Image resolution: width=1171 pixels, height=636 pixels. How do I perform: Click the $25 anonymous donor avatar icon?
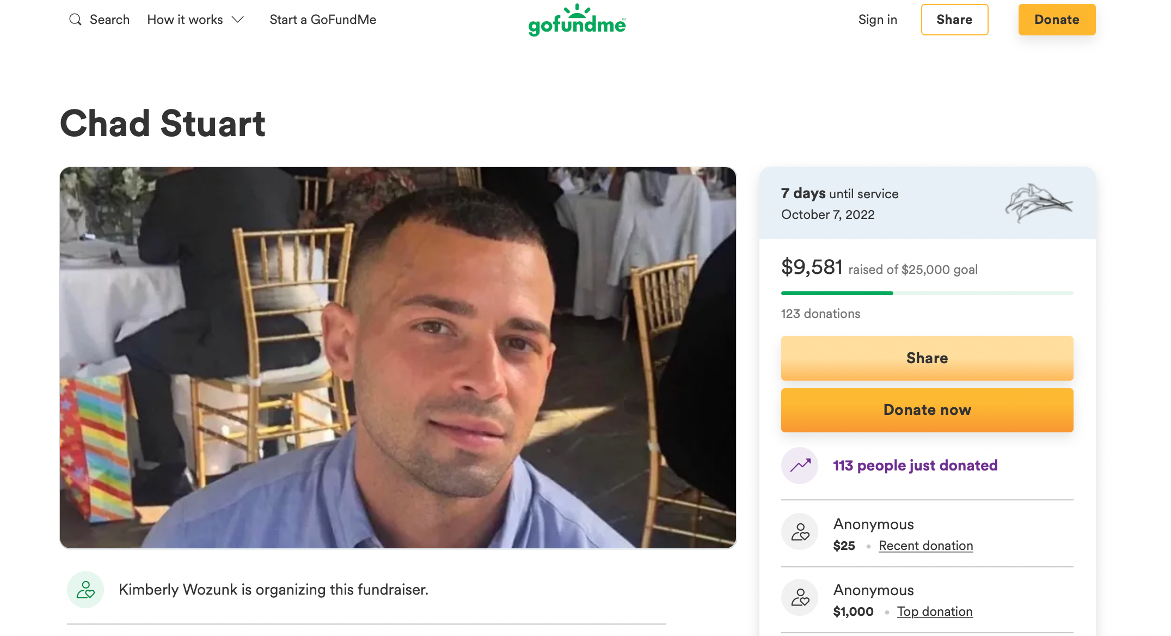pos(800,532)
